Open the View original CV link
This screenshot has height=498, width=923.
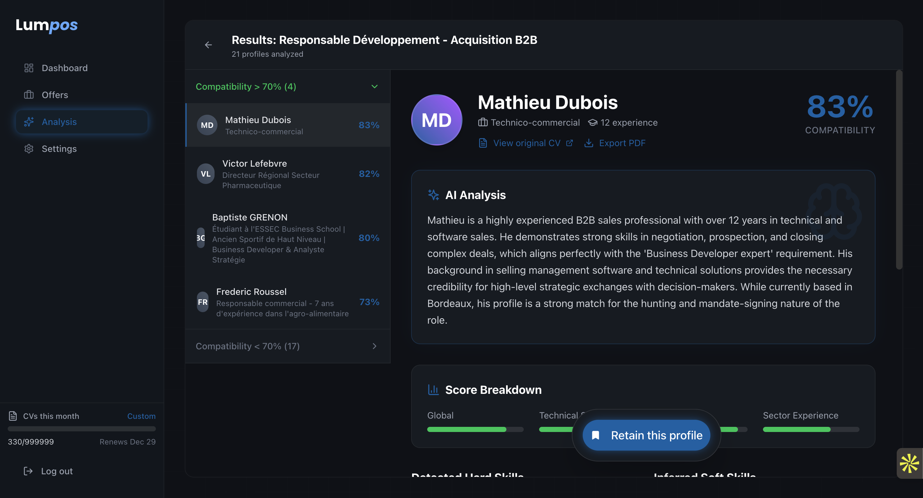[x=526, y=143]
